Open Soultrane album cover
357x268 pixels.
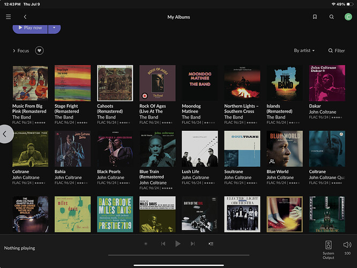pyautogui.click(x=242, y=148)
